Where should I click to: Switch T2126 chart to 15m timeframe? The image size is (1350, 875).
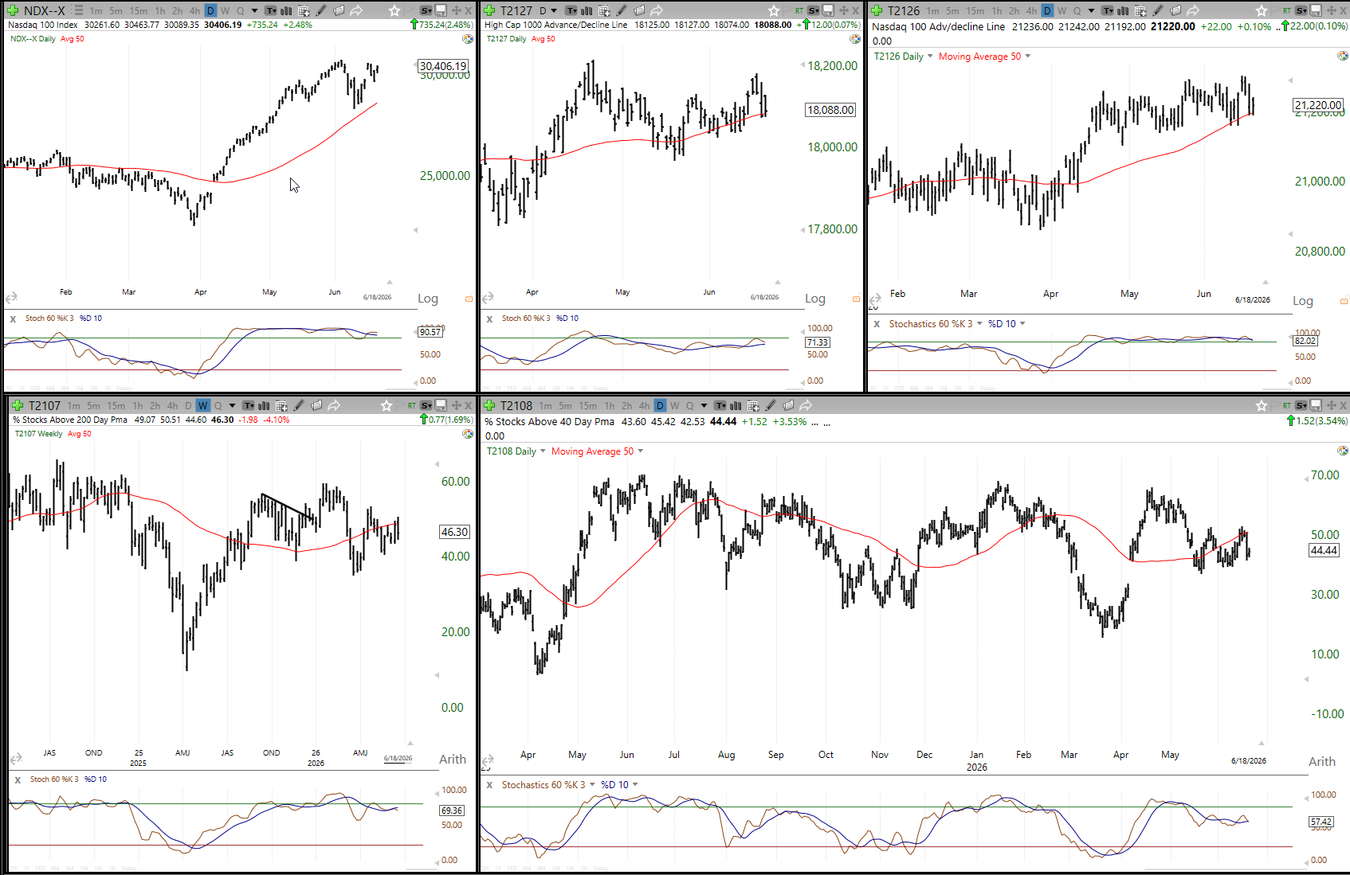coord(975,10)
